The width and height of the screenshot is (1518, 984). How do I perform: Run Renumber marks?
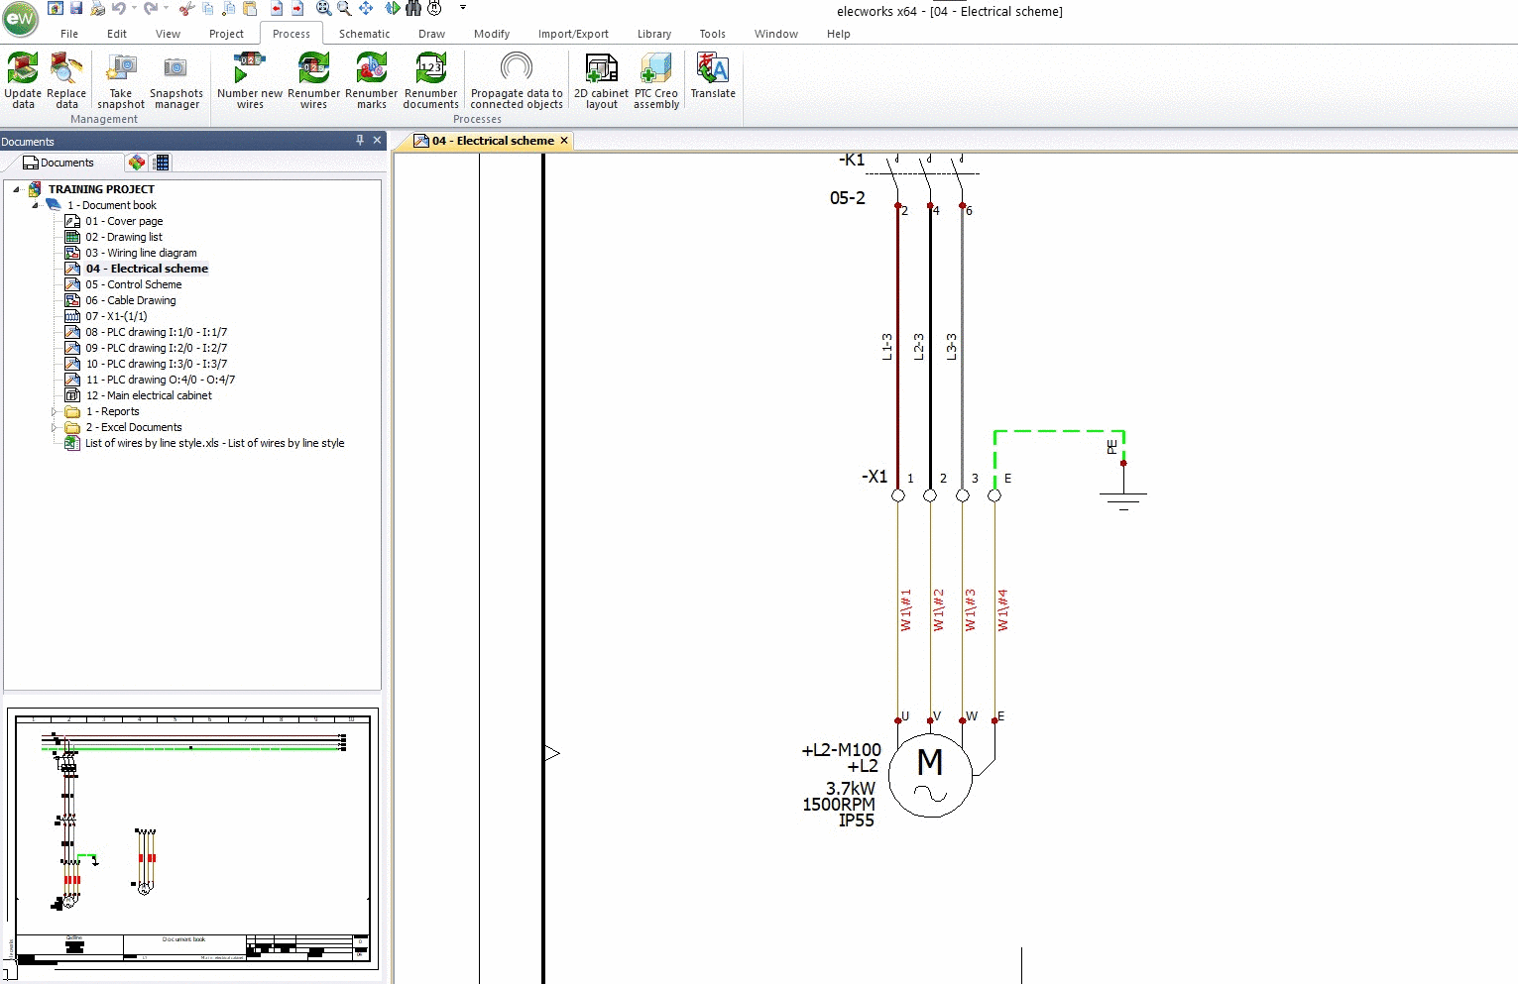(372, 80)
